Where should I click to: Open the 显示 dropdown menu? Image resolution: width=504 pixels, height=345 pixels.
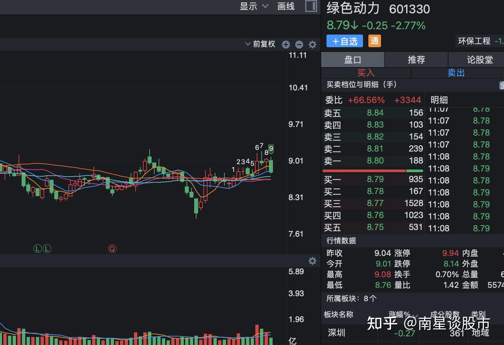(254, 6)
